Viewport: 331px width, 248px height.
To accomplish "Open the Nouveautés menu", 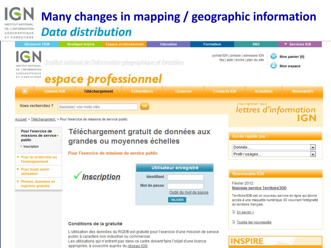I will click(303, 91).
